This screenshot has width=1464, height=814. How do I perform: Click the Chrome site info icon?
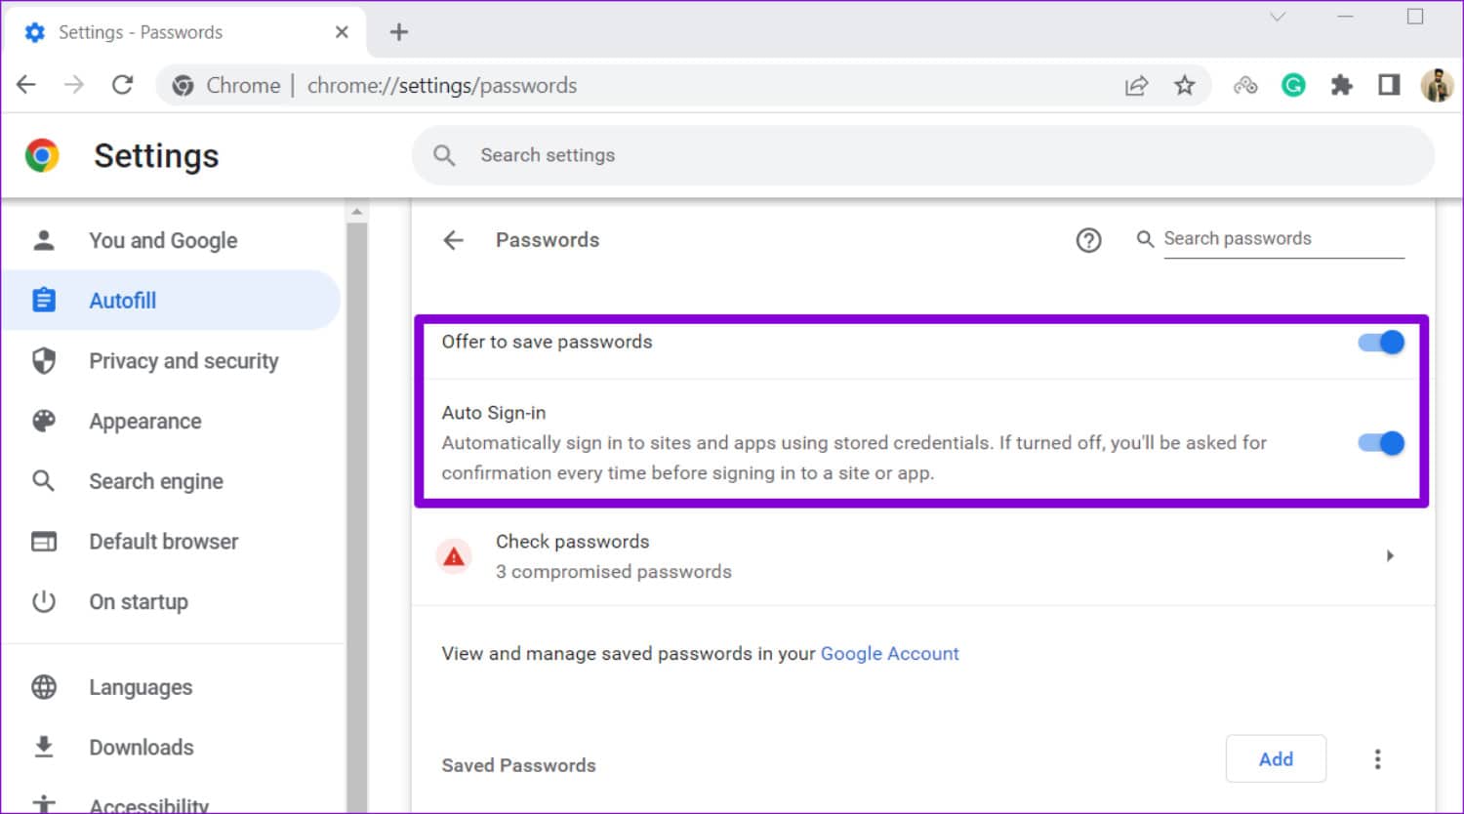pos(183,86)
